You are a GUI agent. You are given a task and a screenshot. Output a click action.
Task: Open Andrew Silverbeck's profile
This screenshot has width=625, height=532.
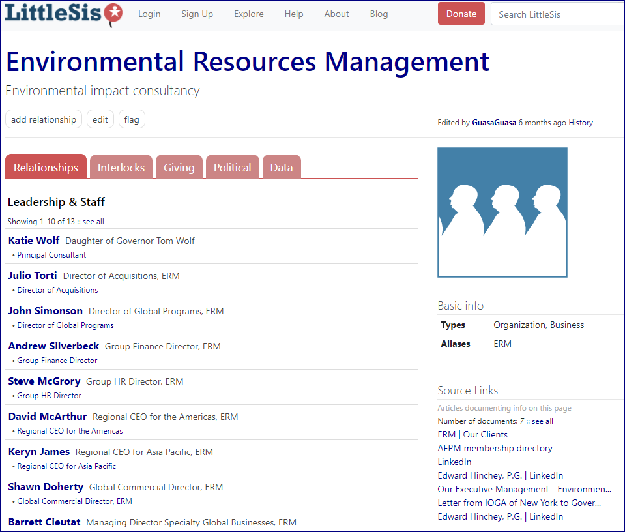pyautogui.click(x=53, y=346)
